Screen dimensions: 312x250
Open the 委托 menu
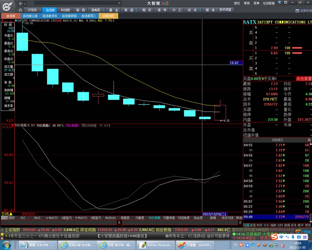[x=237, y=3]
